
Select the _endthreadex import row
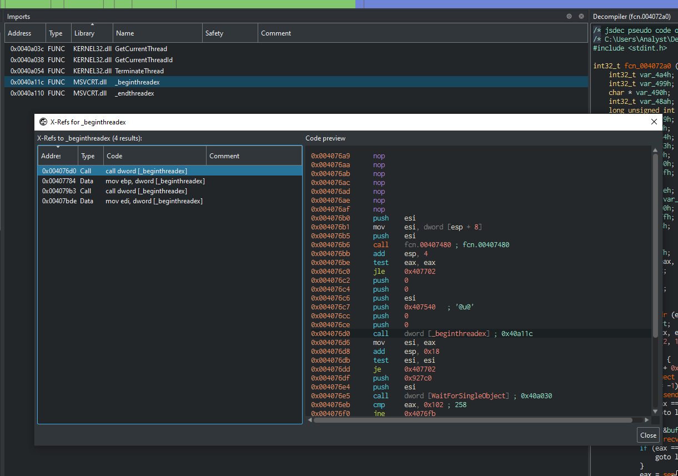(x=296, y=93)
